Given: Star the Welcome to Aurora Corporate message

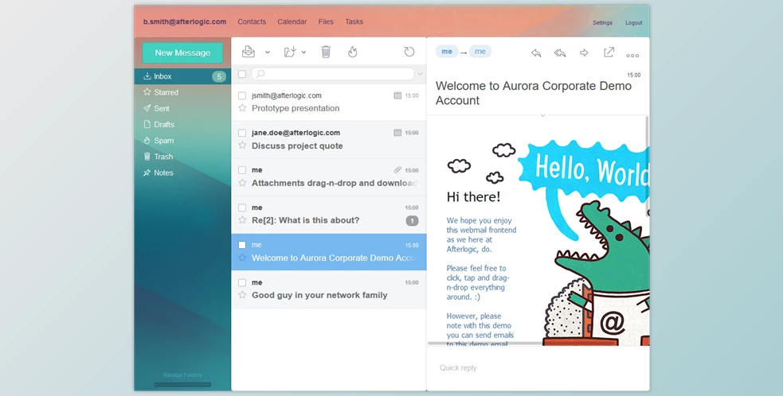Looking at the screenshot, I should click(242, 258).
